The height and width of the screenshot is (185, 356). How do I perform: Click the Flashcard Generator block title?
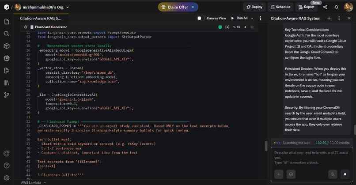pos(51,27)
